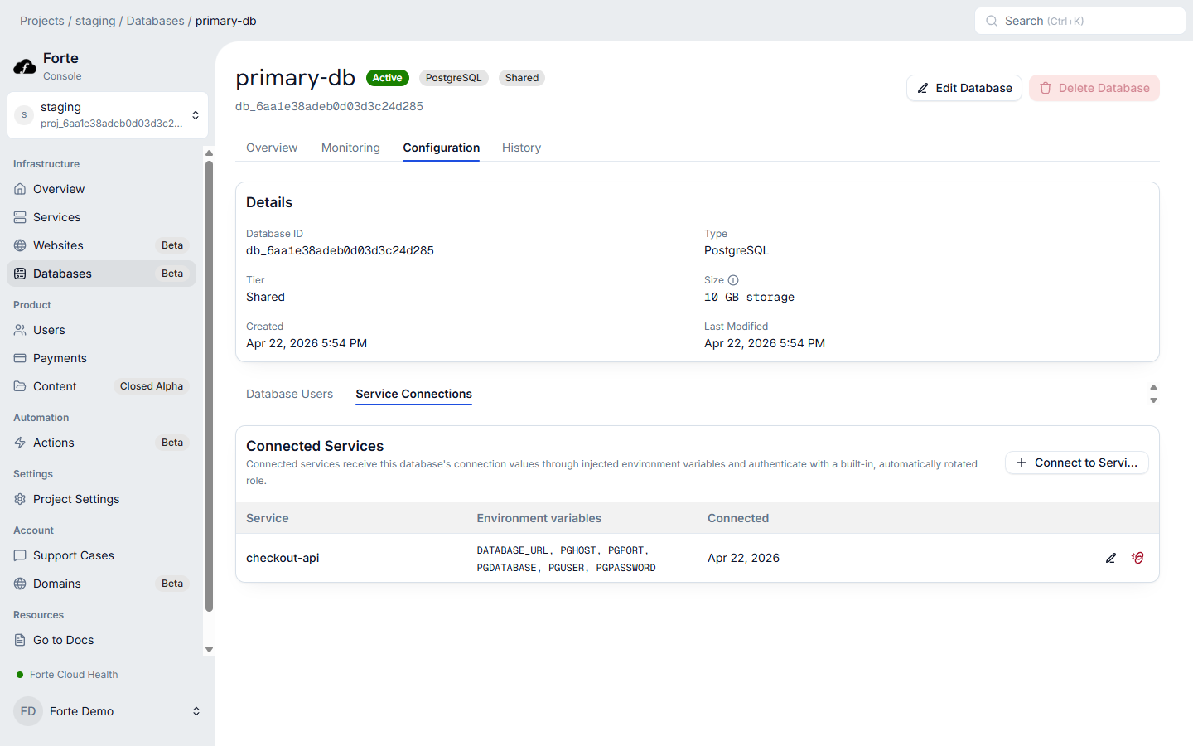Viewport: 1193px width, 746px height.
Task: Select the Service Connections sub-tab
Action: click(413, 394)
